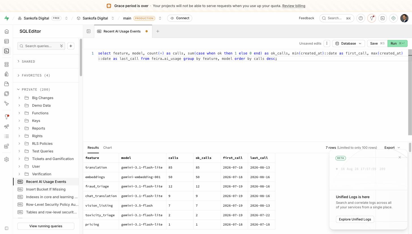Collapse the SQL editor sidebar panel icon
This screenshot has height=234, width=412.
(x=89, y=31)
